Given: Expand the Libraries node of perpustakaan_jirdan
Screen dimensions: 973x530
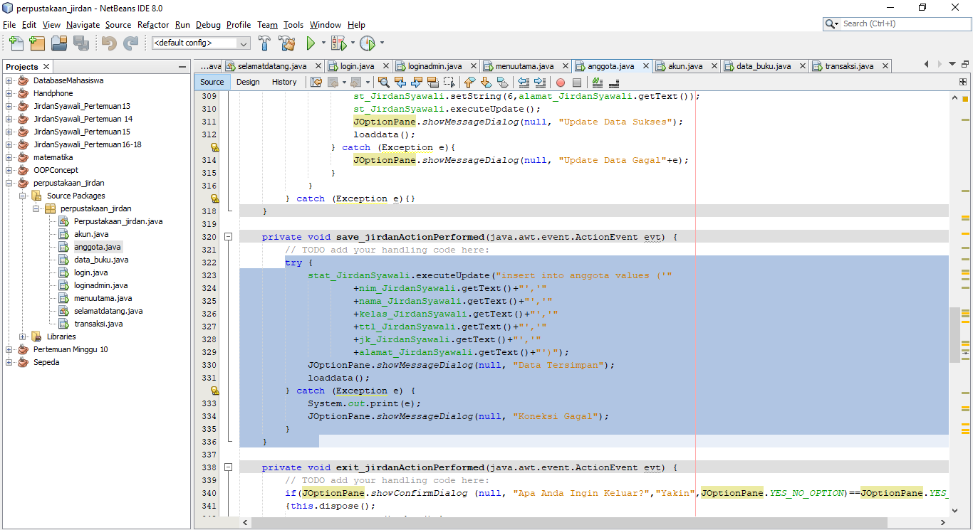Looking at the screenshot, I should [21, 336].
